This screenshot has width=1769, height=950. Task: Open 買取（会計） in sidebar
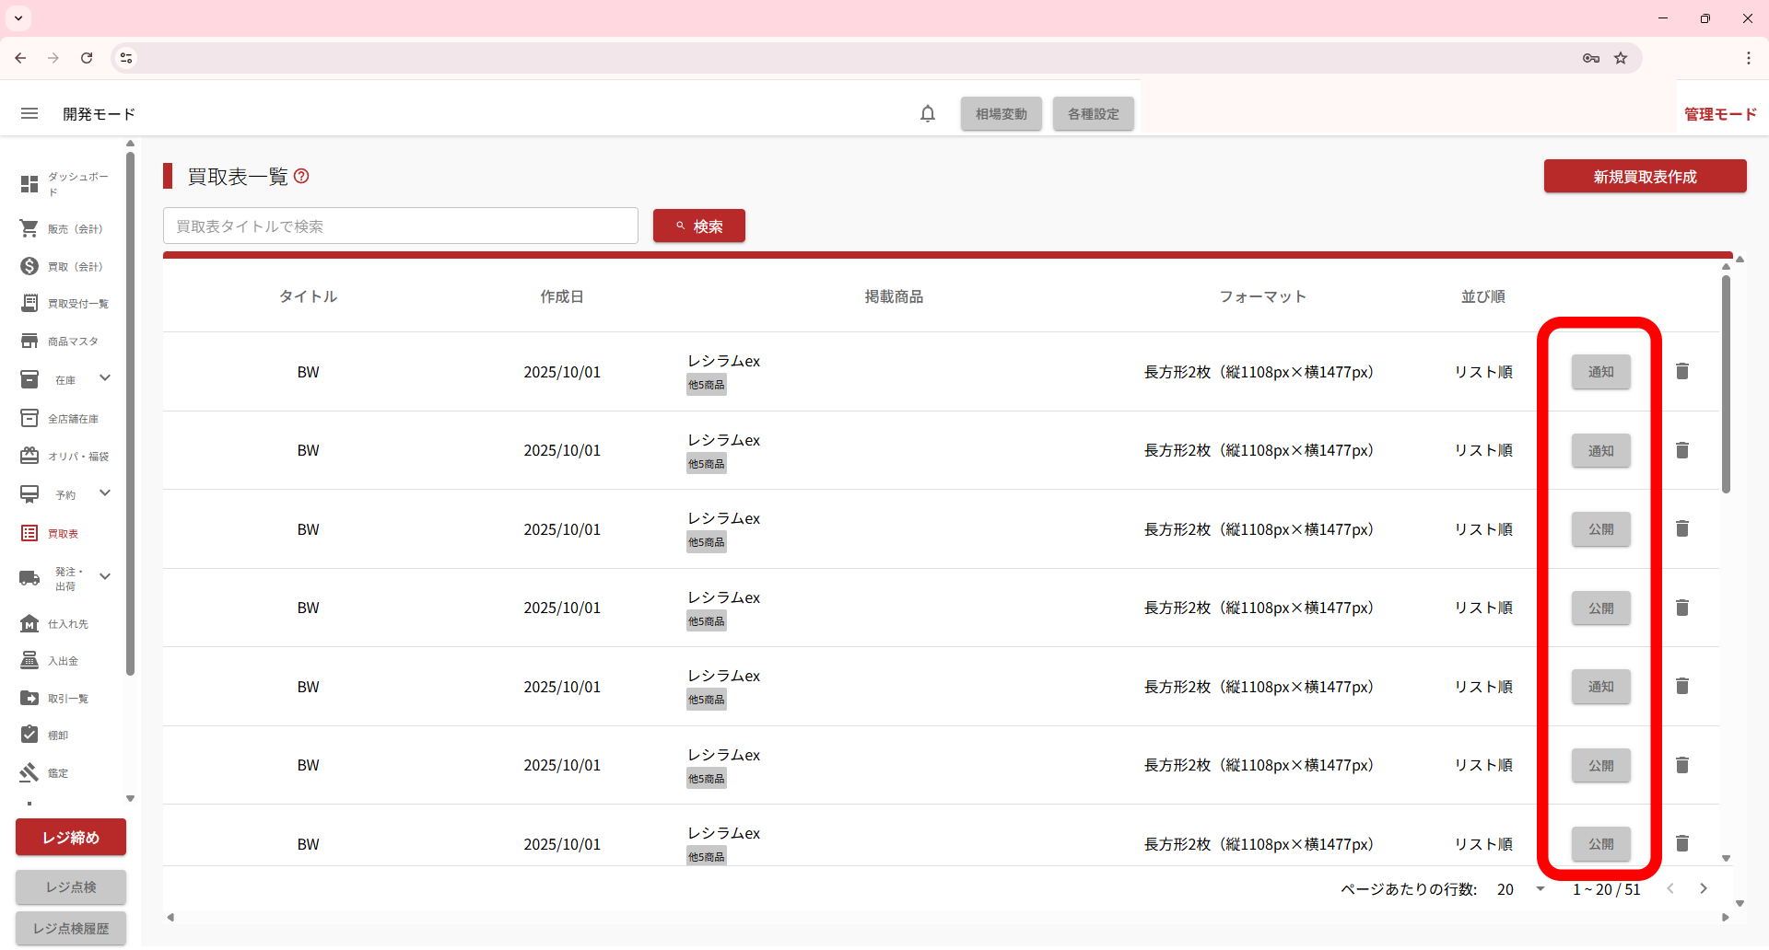(x=64, y=266)
